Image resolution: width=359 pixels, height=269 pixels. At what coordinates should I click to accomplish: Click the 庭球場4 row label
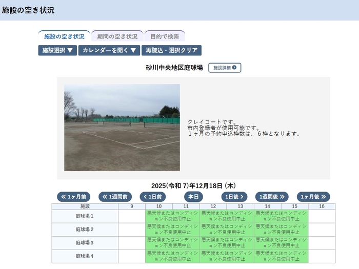(x=85, y=256)
